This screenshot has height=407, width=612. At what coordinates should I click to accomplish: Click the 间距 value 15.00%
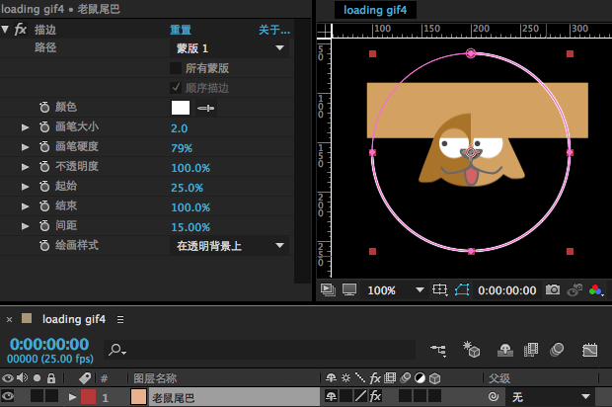point(191,227)
